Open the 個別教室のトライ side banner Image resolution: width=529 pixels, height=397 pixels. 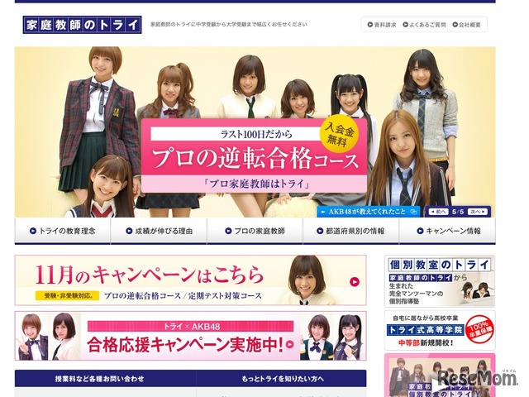(x=440, y=281)
